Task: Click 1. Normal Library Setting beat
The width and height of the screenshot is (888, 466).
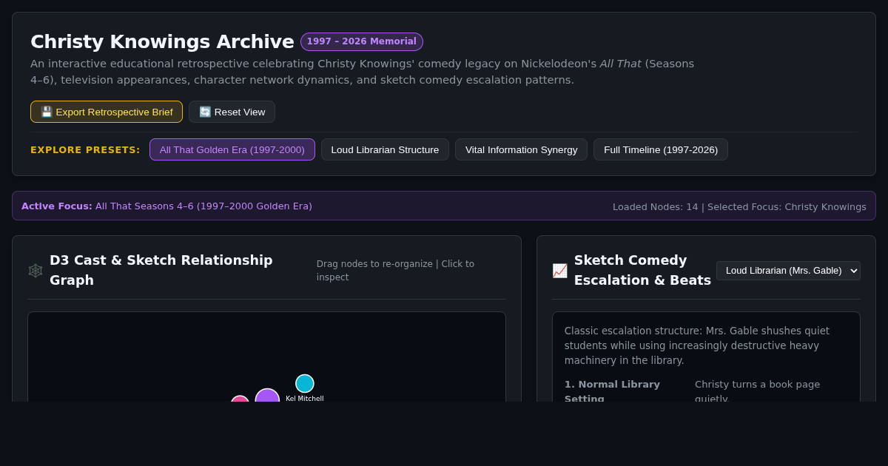Action: pyautogui.click(x=612, y=391)
